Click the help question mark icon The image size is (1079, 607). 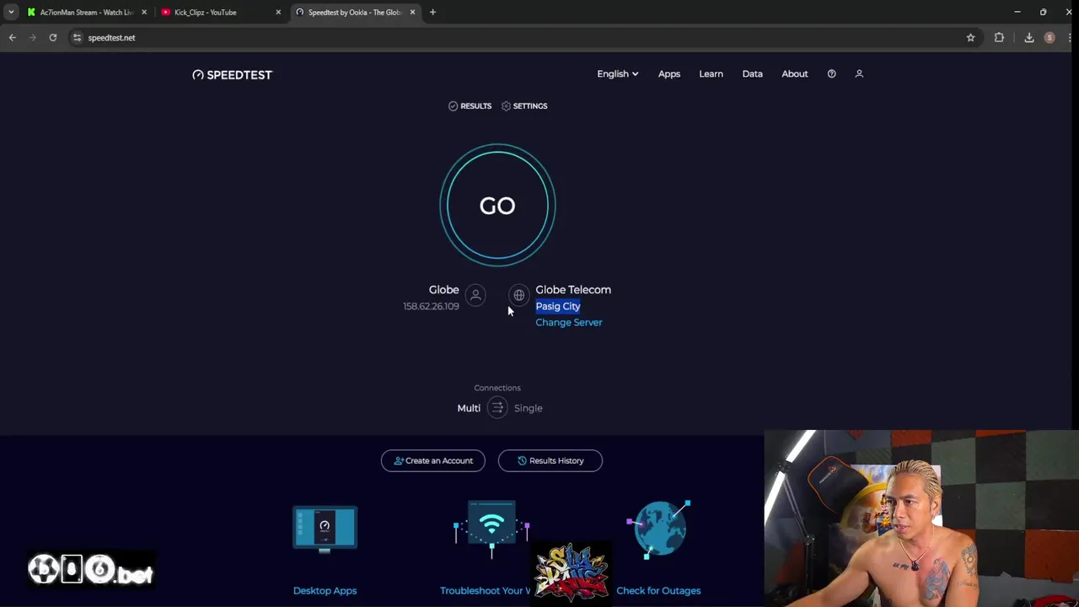click(x=831, y=74)
